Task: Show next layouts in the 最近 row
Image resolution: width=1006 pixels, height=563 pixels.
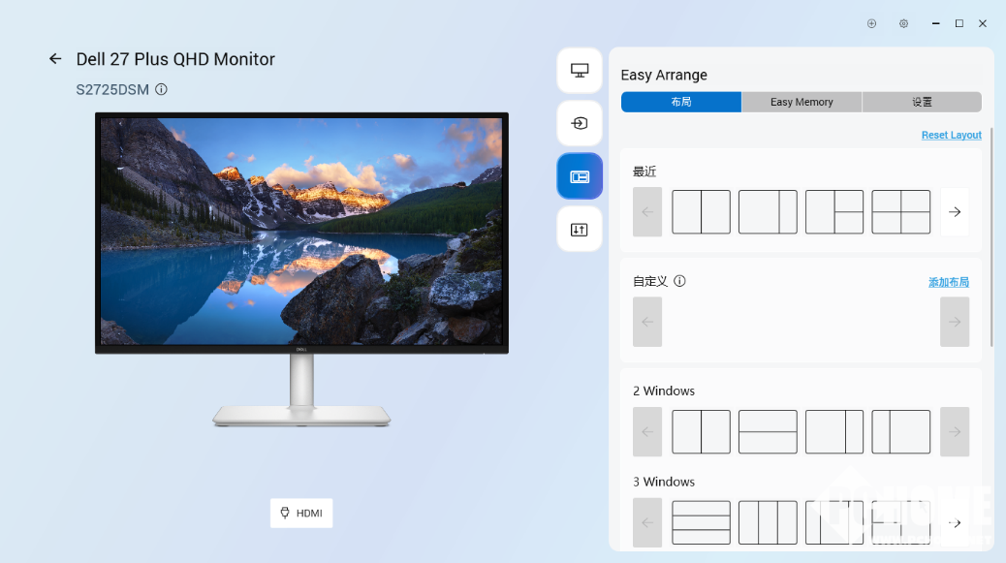Action: (955, 211)
